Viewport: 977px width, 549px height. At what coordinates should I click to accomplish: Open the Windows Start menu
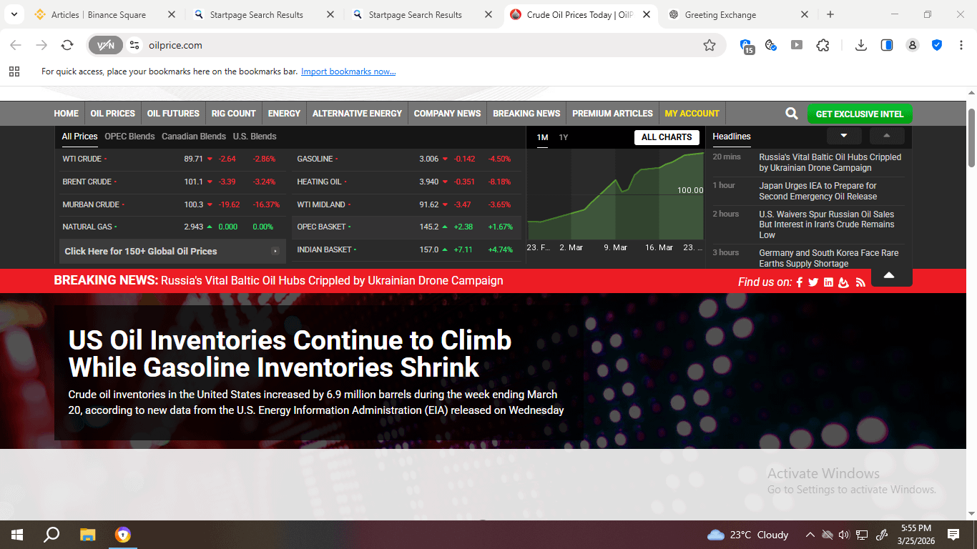(x=17, y=535)
